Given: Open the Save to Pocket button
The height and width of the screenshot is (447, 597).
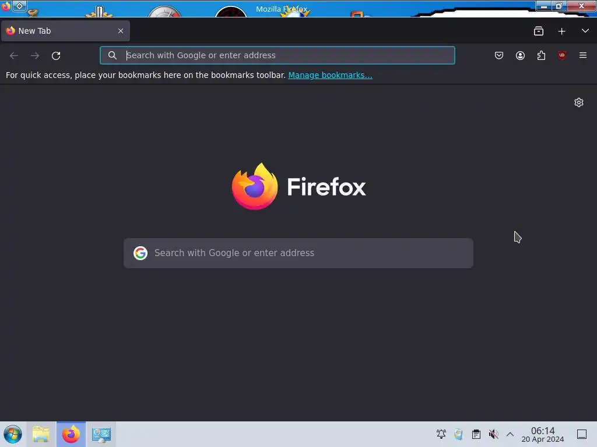Looking at the screenshot, I should [499, 55].
